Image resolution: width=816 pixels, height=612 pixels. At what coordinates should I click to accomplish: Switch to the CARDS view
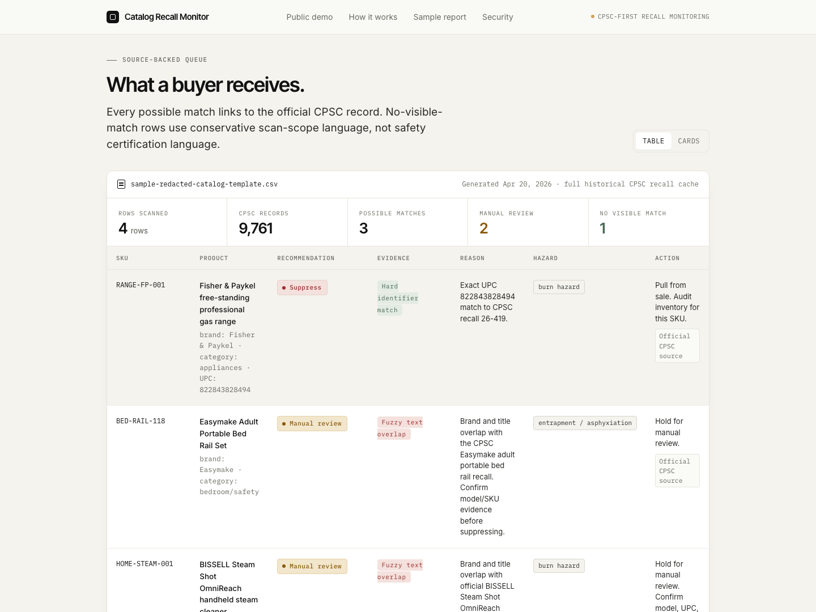click(688, 141)
